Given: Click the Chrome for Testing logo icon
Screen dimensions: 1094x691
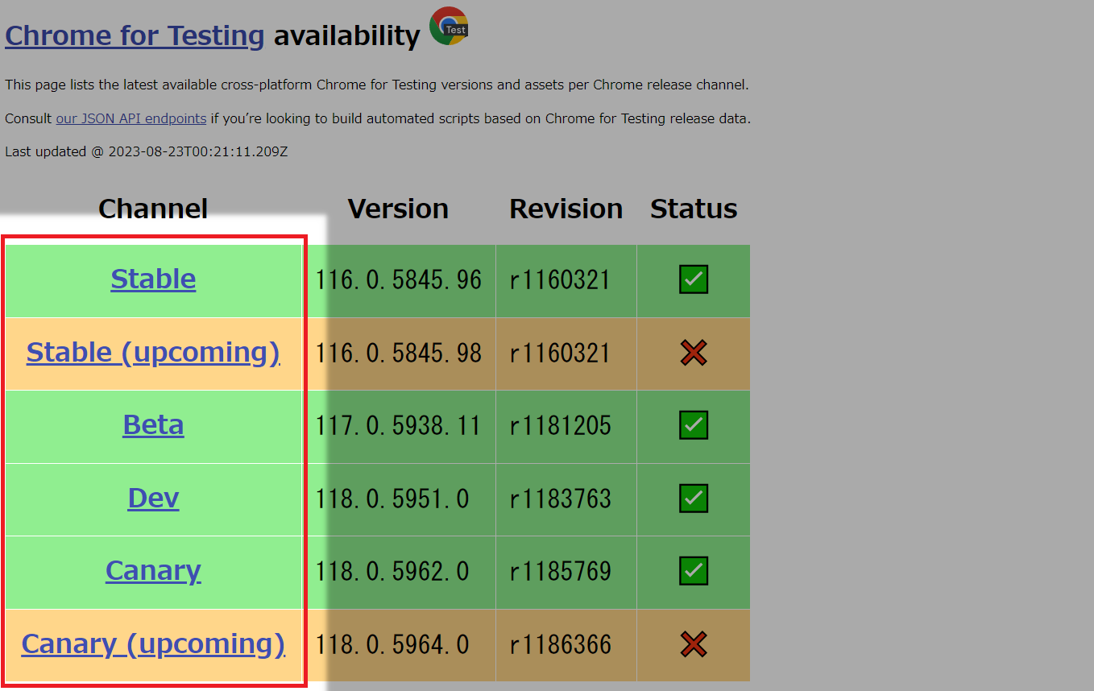Looking at the screenshot, I should (449, 26).
